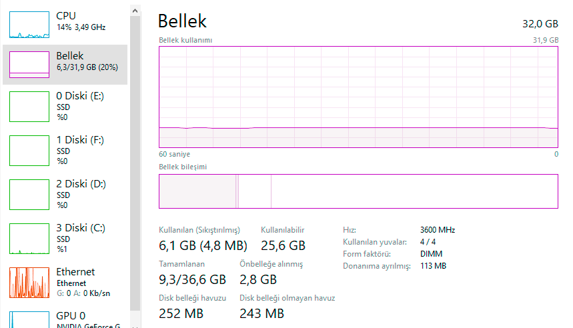The width and height of the screenshot is (573, 328).
Task: Click the Tamamlanan 9,3/36,6 GB value
Action: [x=192, y=279]
